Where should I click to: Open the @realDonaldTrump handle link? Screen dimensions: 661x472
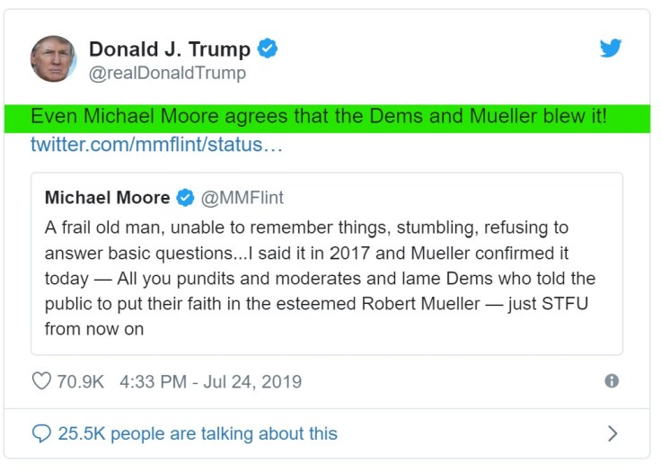(x=167, y=74)
